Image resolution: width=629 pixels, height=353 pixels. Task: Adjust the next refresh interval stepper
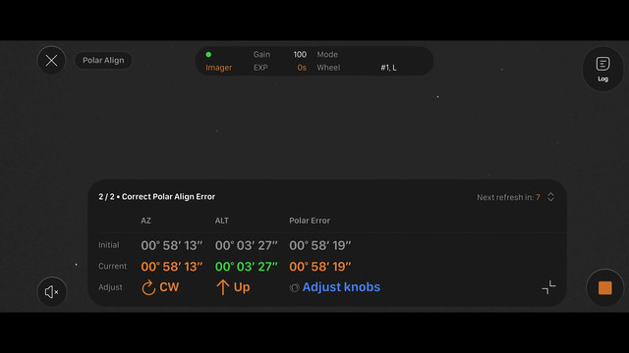click(x=550, y=197)
